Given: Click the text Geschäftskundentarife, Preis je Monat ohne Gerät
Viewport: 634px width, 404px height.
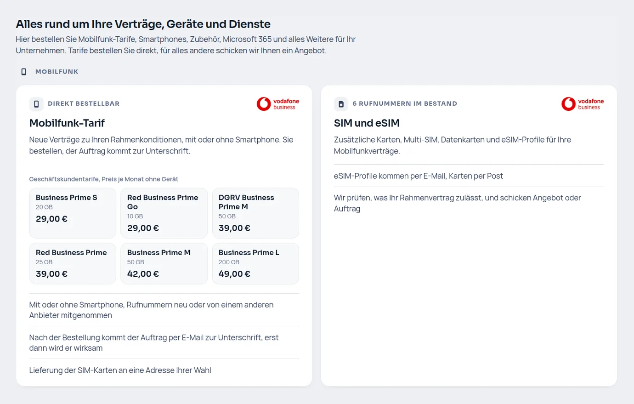Looking at the screenshot, I should click(x=104, y=179).
